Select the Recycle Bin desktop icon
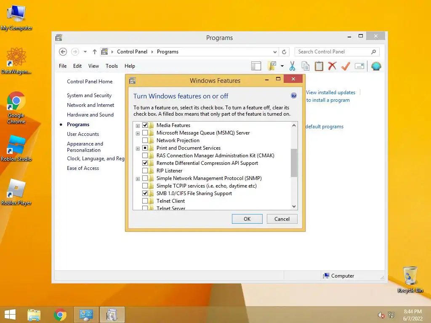 (410, 279)
